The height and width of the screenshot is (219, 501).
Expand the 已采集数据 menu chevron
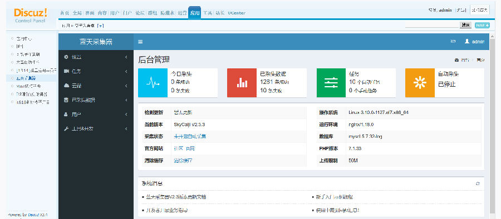pyautogui.click(x=126, y=100)
